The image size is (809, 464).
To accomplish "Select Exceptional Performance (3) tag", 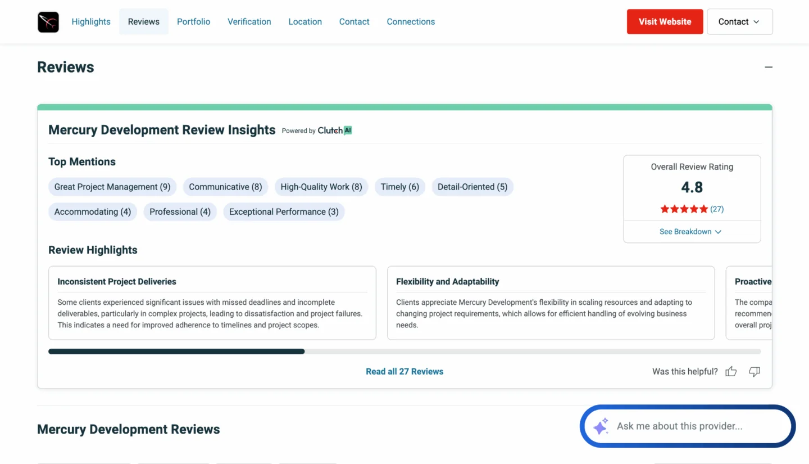I will 284,211.
